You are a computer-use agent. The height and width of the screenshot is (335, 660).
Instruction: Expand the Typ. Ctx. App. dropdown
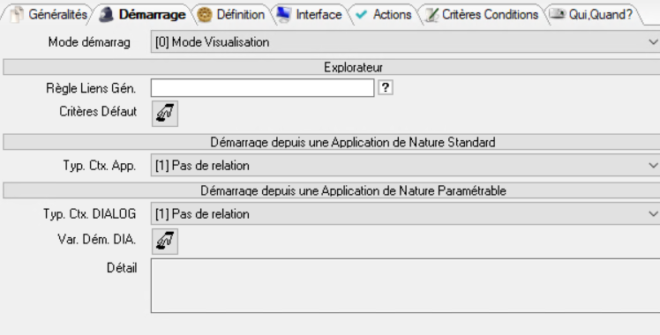coord(405,165)
